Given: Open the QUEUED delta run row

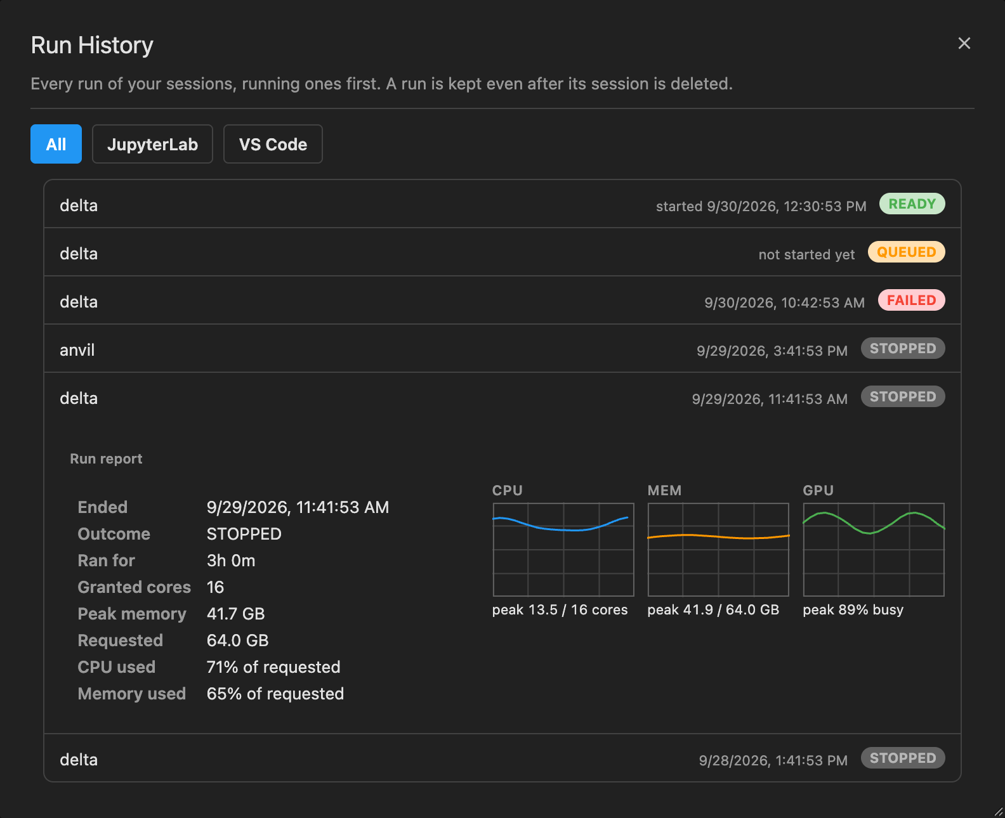Looking at the screenshot, I should tap(502, 252).
